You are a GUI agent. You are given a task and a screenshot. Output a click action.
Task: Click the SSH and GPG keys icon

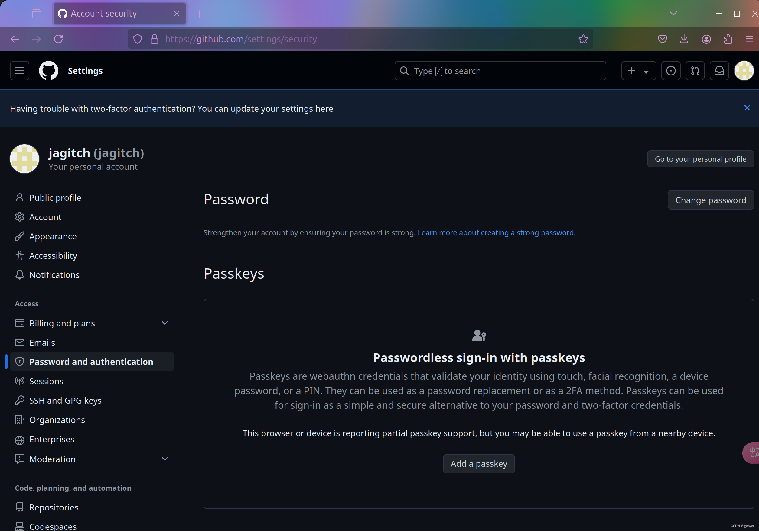(19, 400)
